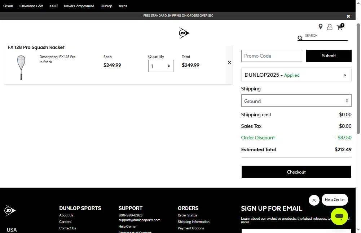This screenshot has height=233, width=361.
Task: Click the search magnifier icon
Action: (300, 38)
